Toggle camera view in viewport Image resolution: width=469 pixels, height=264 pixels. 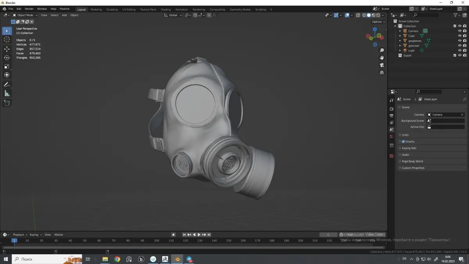[x=382, y=65]
